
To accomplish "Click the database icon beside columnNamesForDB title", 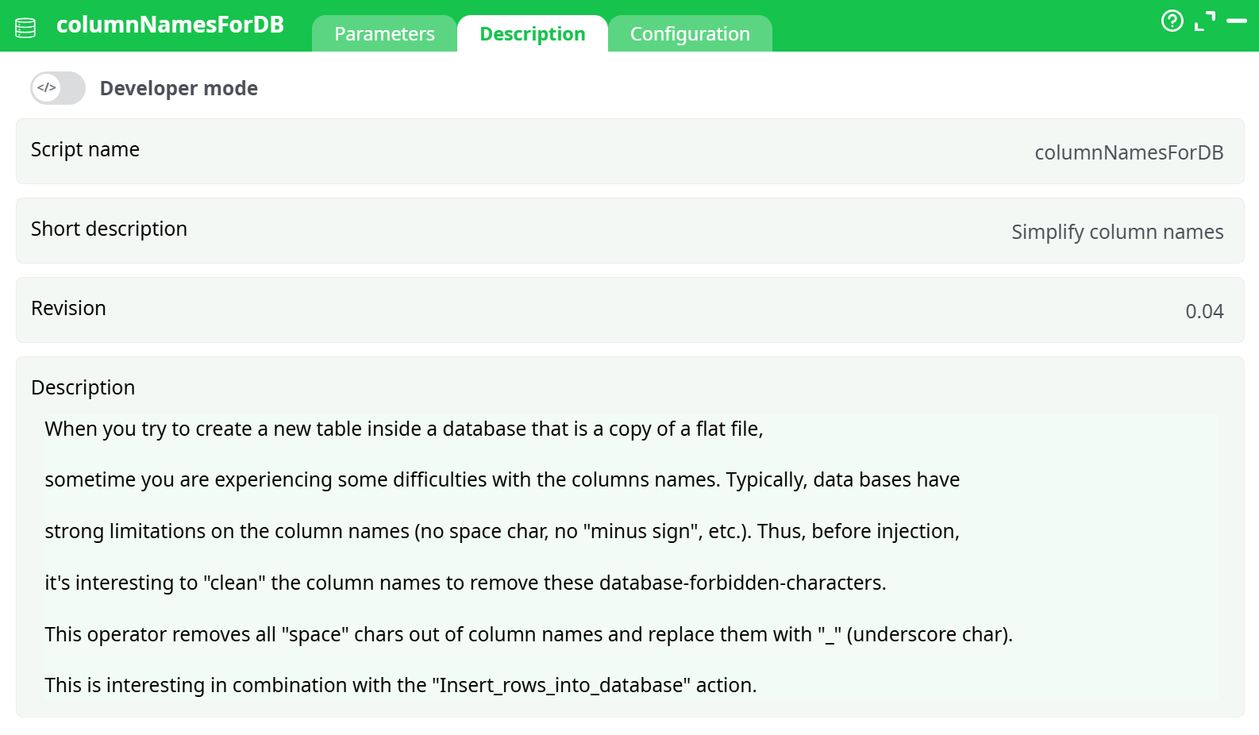I will coord(25,28).
